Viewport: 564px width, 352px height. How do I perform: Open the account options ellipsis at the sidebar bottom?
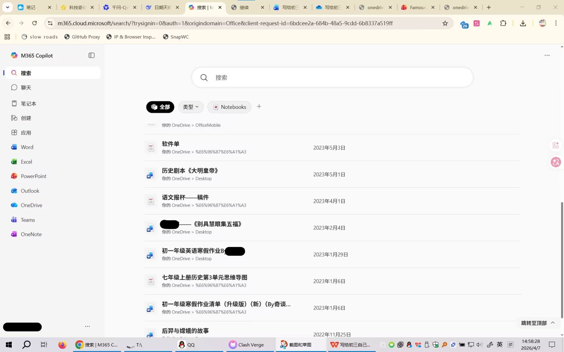[87, 326]
